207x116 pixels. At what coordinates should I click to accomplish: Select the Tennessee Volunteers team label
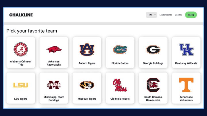pyautogui.click(x=186, y=99)
